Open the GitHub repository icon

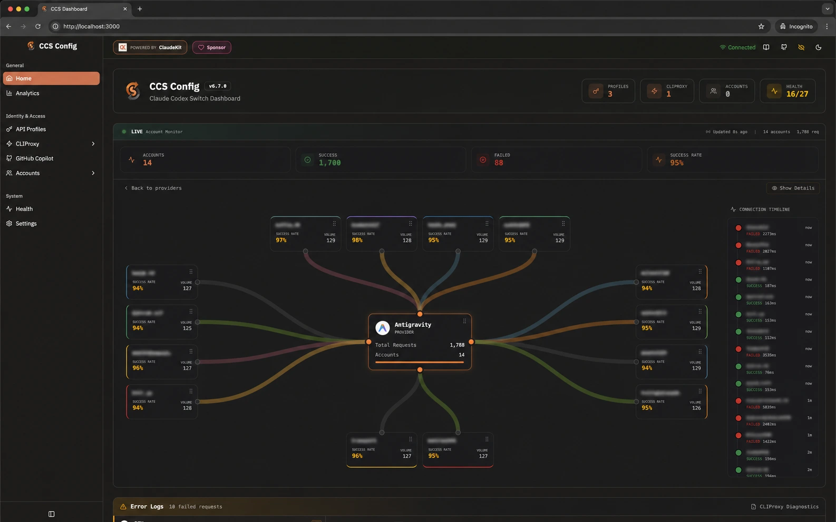pos(784,47)
